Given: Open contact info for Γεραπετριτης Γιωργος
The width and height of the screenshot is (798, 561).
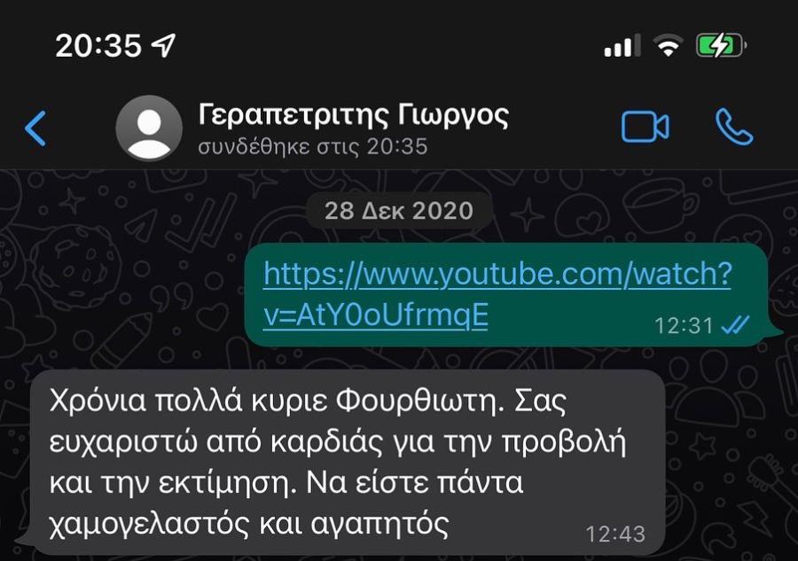Looking at the screenshot, I should point(353,115).
